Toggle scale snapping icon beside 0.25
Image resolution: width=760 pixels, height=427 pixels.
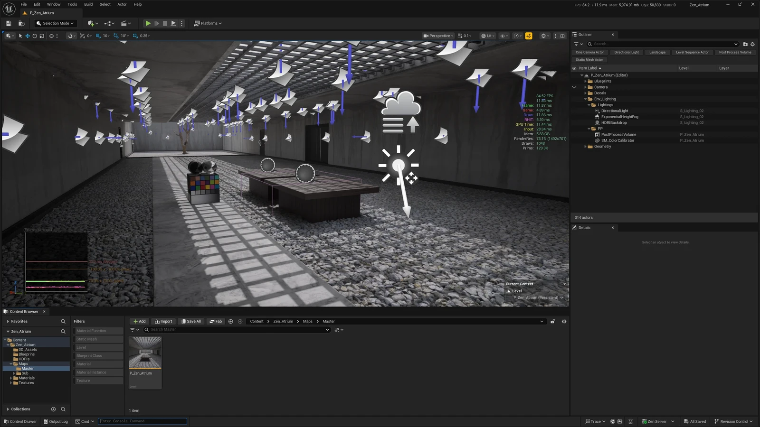click(x=135, y=36)
